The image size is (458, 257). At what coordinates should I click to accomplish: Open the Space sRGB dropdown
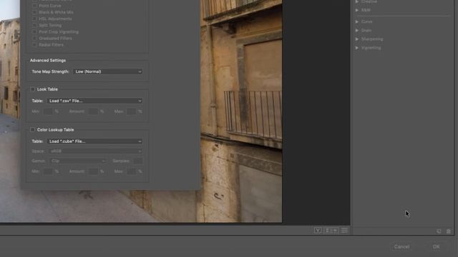94,151
